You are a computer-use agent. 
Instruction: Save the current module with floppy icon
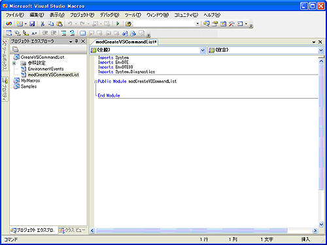pos(32,24)
